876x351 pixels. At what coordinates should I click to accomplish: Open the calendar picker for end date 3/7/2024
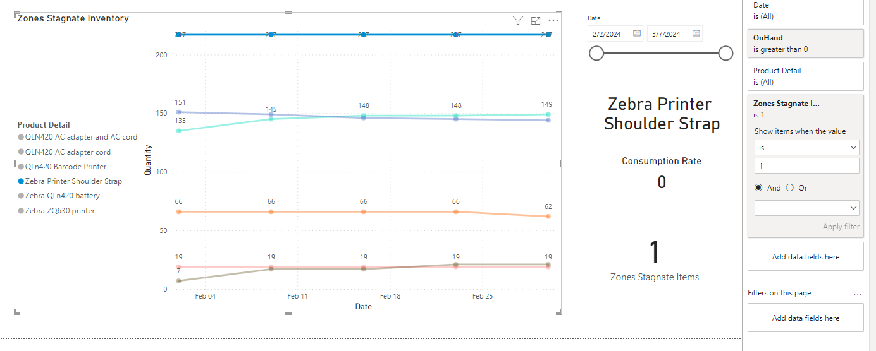[696, 33]
